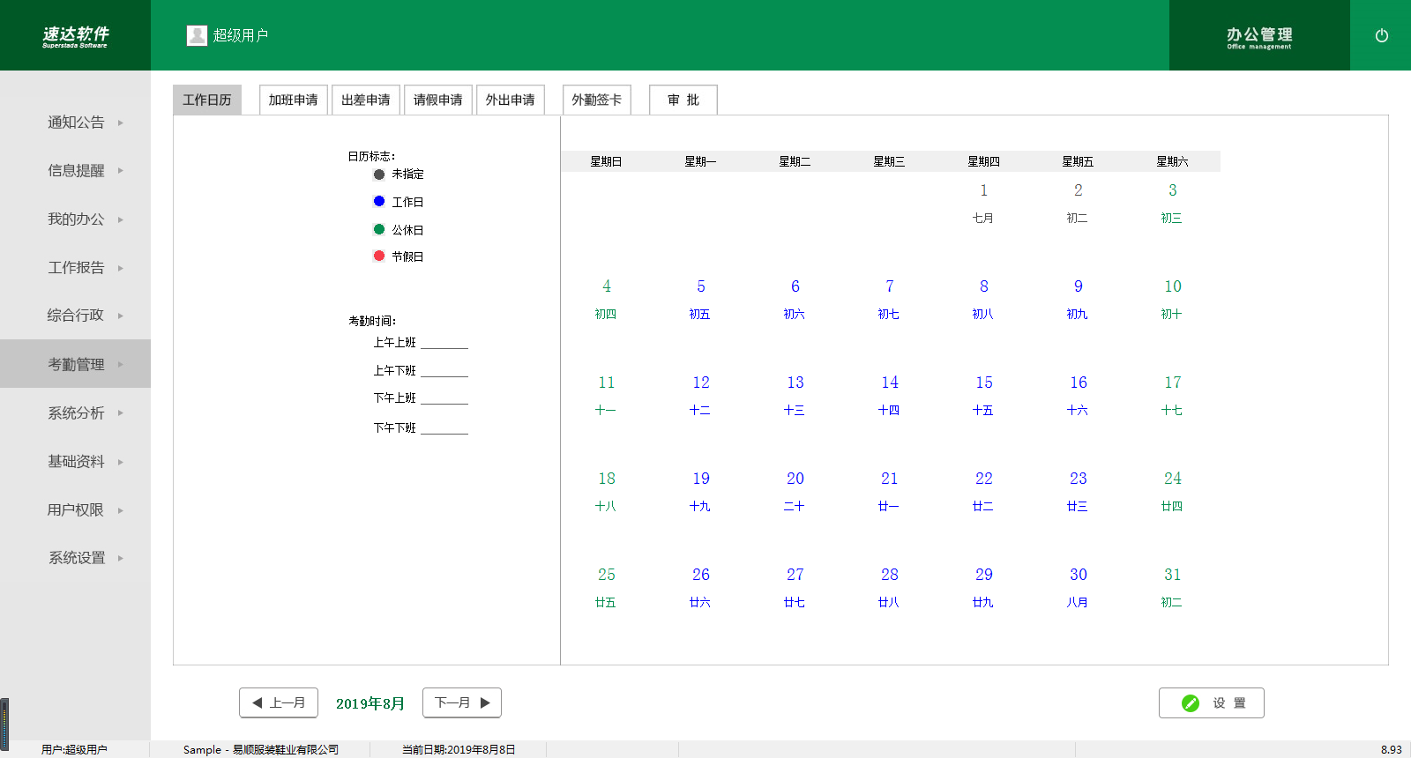Switch to the 审批 tab
The width and height of the screenshot is (1411, 758).
pos(683,100)
